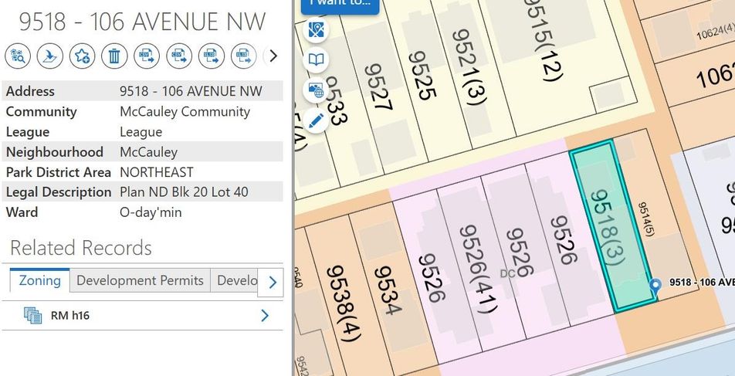Add property to favorites with star icon

coord(82,56)
